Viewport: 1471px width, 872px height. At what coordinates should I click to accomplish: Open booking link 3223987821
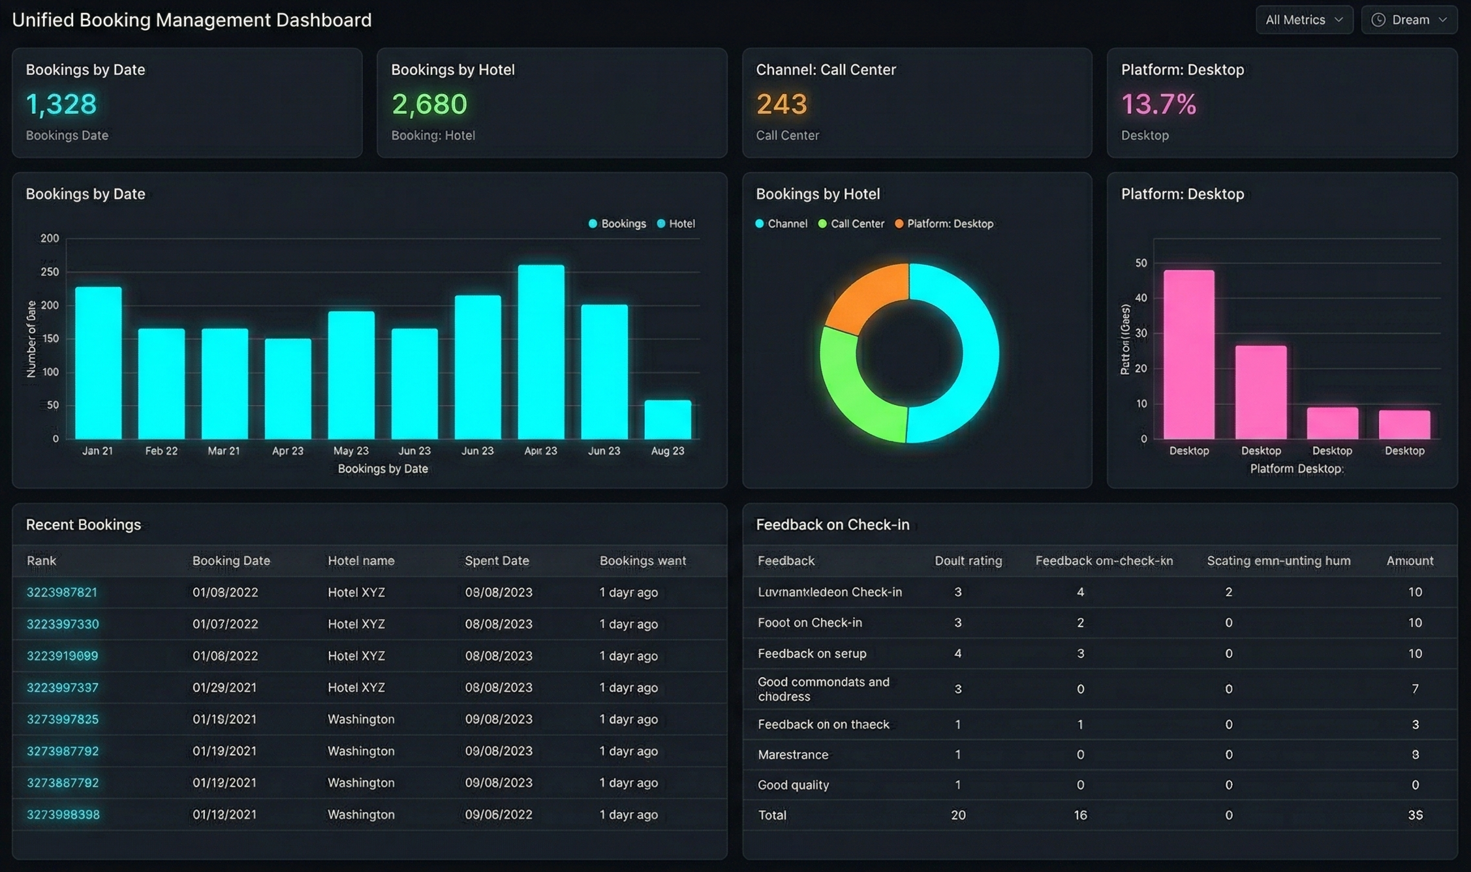[x=62, y=592]
